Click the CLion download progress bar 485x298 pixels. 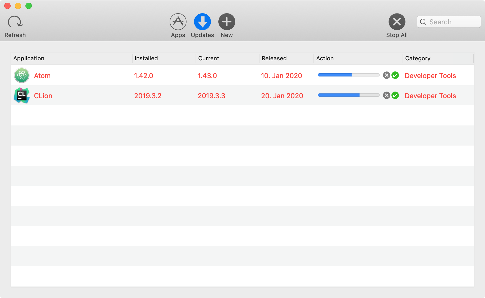(x=349, y=95)
